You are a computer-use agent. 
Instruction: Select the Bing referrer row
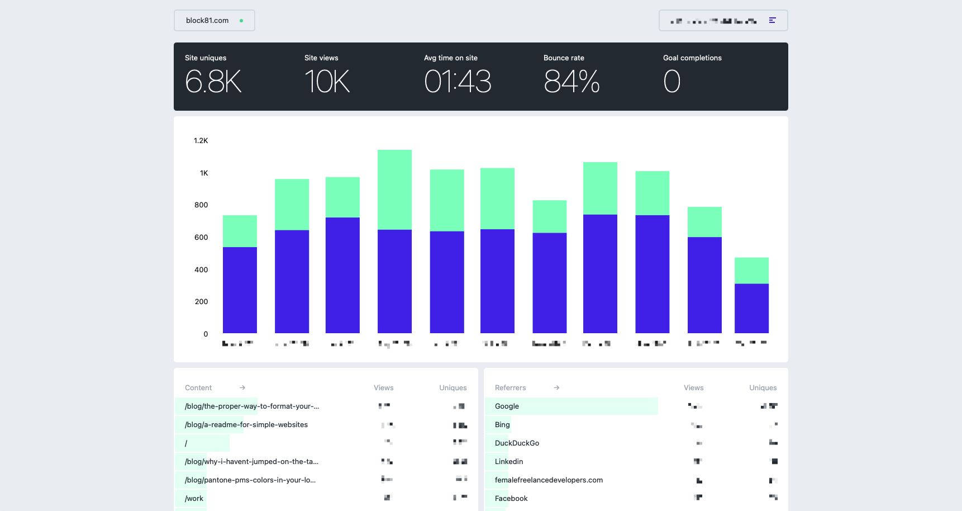(502, 425)
